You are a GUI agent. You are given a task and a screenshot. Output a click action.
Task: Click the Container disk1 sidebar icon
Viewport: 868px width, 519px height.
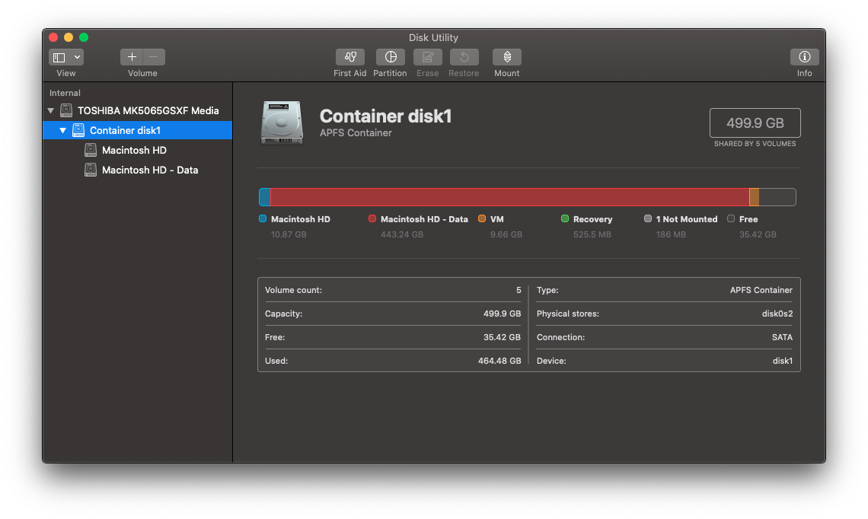tap(78, 131)
